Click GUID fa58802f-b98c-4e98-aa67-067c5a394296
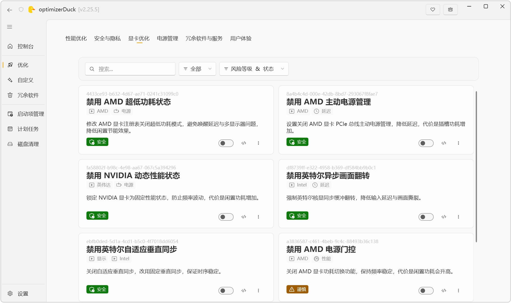The width and height of the screenshot is (511, 303). (131, 168)
